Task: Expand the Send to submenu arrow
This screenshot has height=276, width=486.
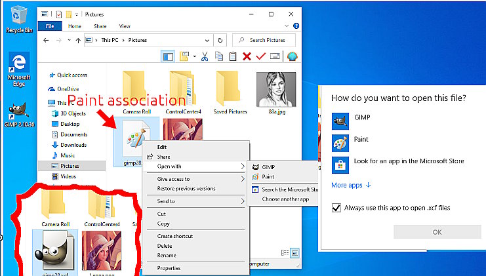Action: point(243,201)
